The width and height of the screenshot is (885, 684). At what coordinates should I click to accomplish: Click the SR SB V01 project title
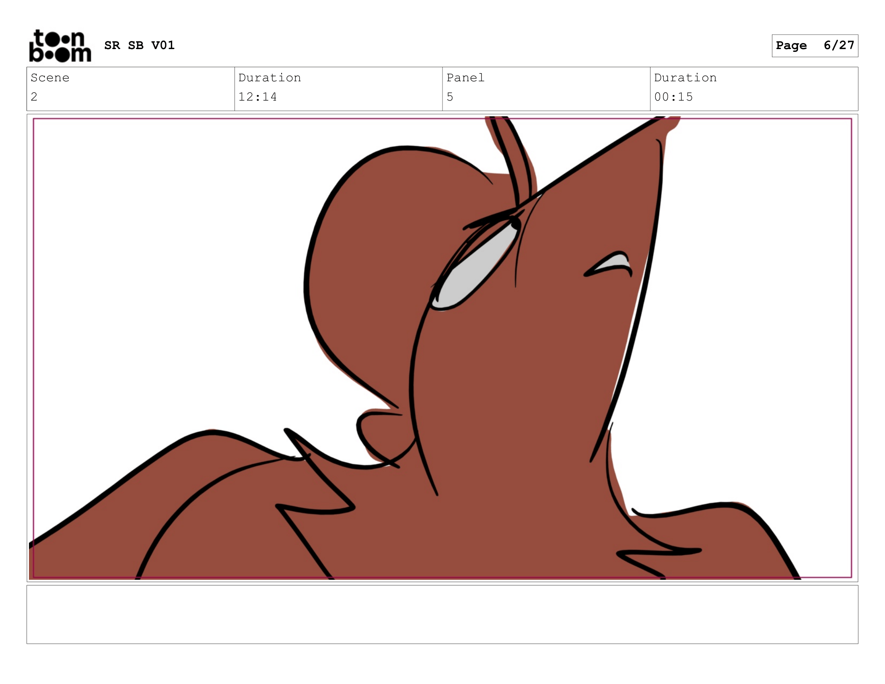[139, 45]
